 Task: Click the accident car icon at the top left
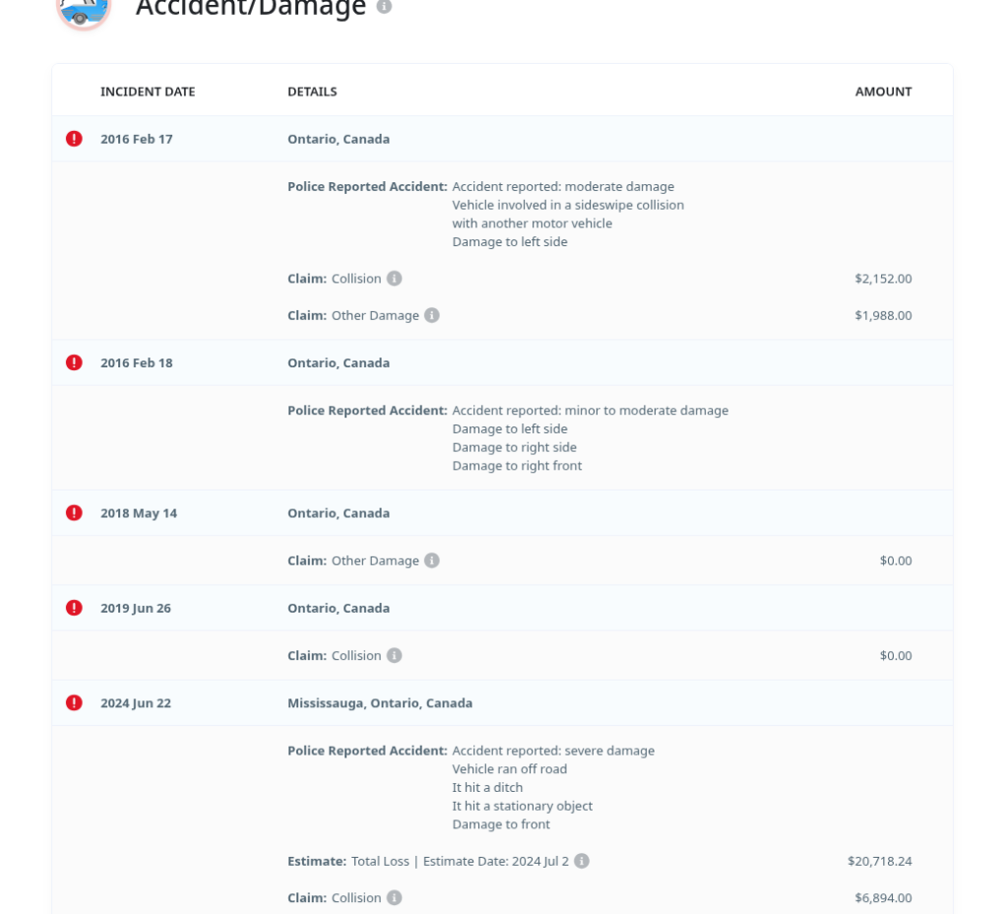tap(83, 10)
